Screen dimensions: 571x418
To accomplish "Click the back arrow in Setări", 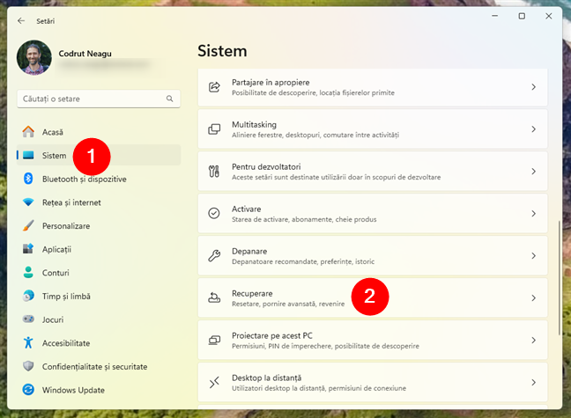I will [x=21, y=21].
